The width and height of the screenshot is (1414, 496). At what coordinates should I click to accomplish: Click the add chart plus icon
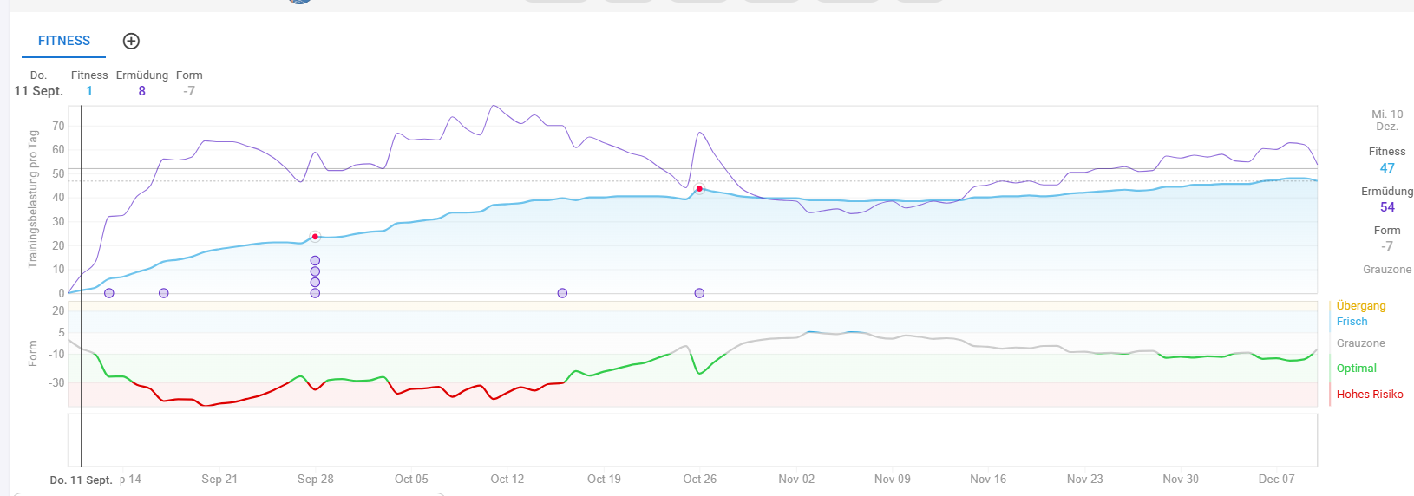pyautogui.click(x=131, y=41)
